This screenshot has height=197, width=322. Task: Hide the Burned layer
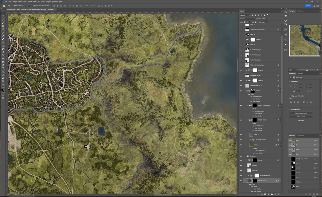coord(241,160)
